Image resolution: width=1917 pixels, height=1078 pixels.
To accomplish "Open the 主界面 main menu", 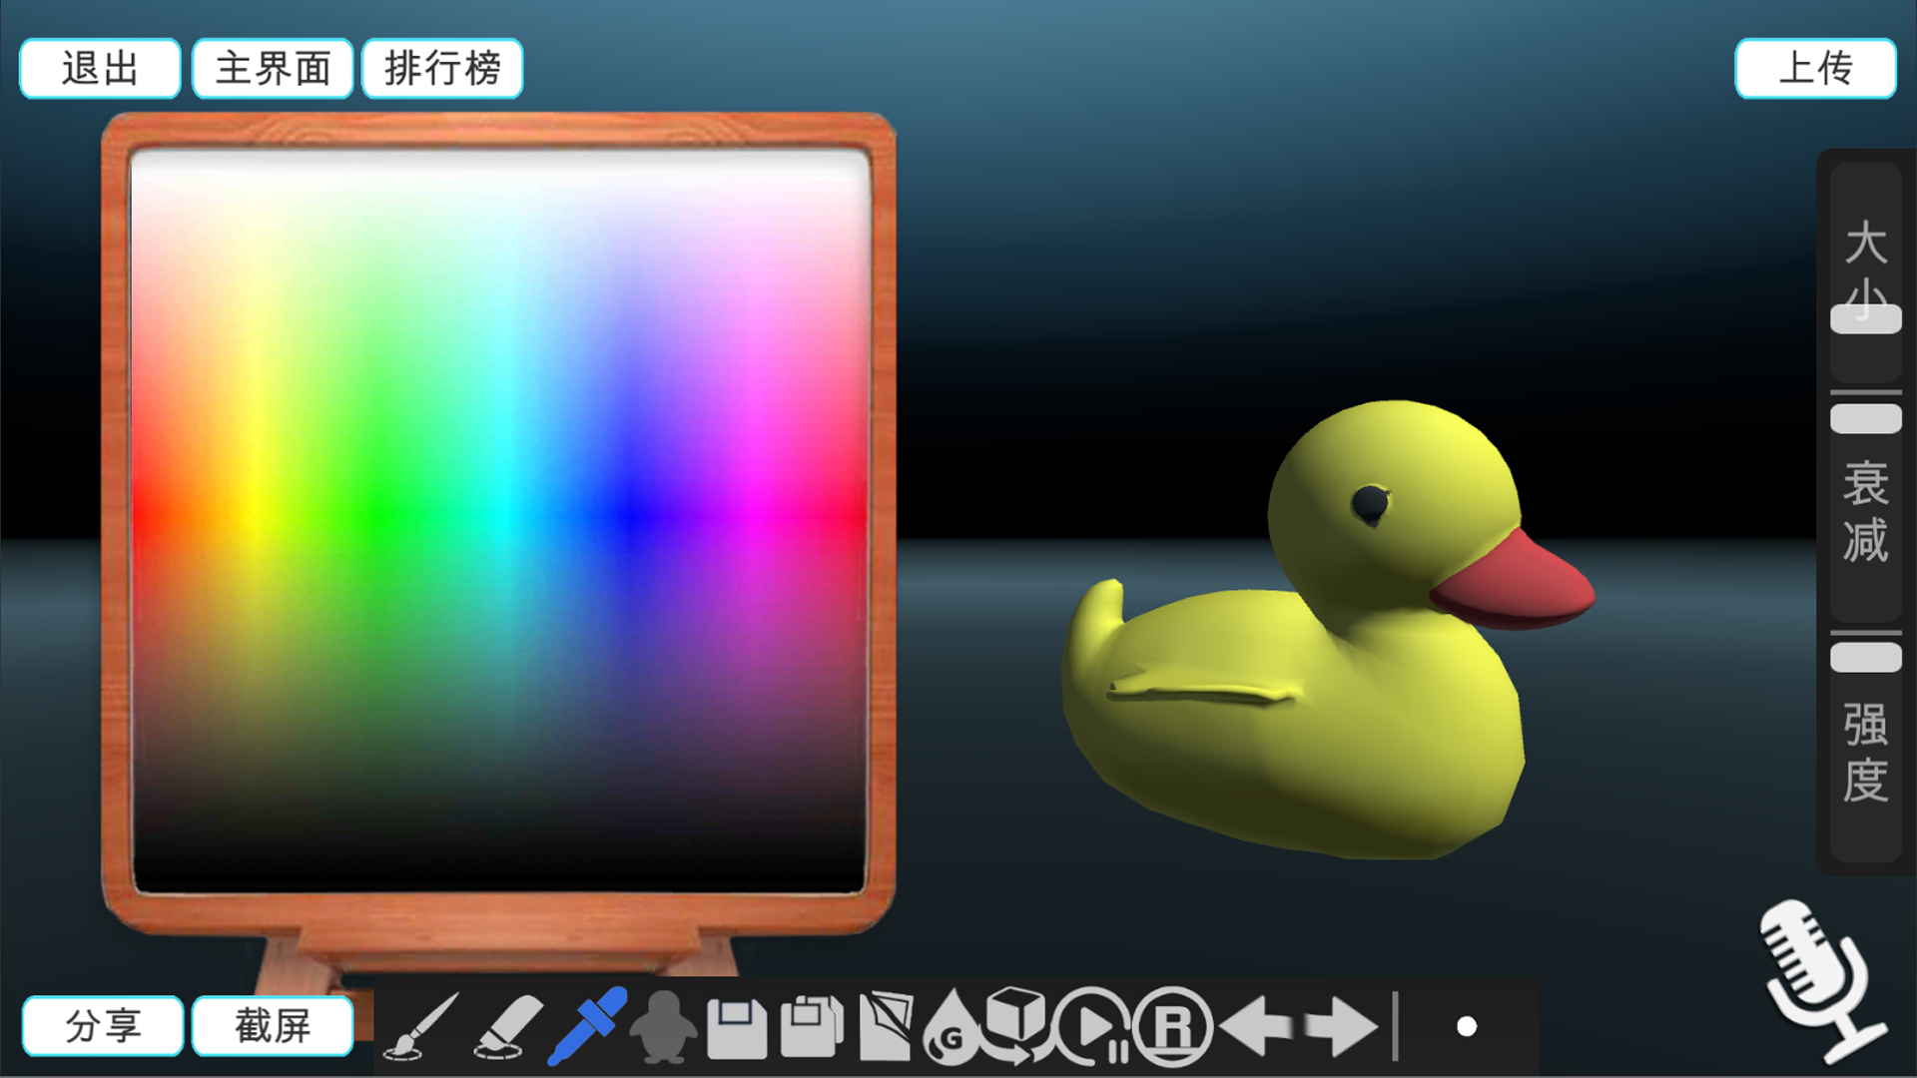I will [273, 69].
